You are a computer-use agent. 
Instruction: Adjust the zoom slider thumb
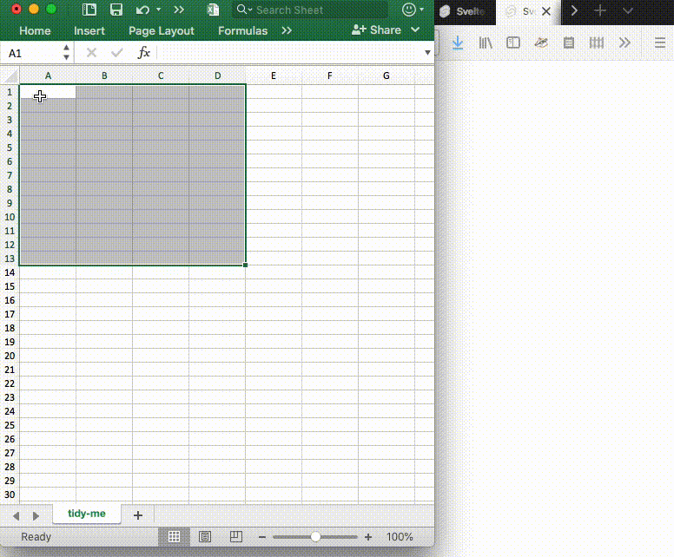tap(315, 537)
